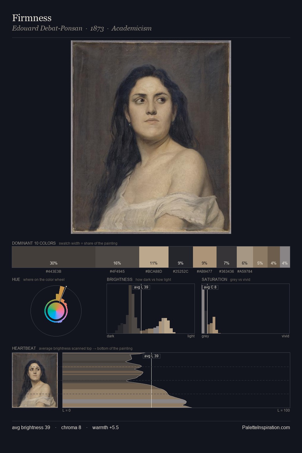302x453 pixels.
Task: Open the small painting thumbnail in Heartbeat
Action: (x=35, y=380)
